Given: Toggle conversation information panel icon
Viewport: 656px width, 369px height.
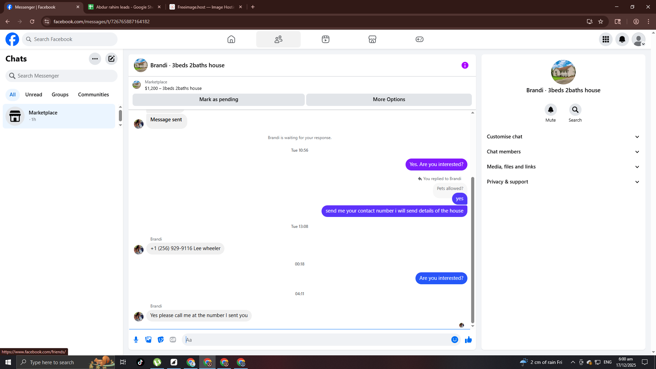Looking at the screenshot, I should 465,65.
